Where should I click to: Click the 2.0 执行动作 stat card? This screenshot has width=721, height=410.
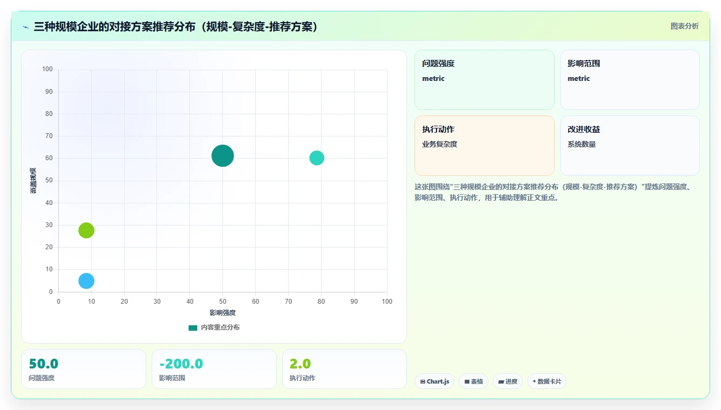coord(344,369)
